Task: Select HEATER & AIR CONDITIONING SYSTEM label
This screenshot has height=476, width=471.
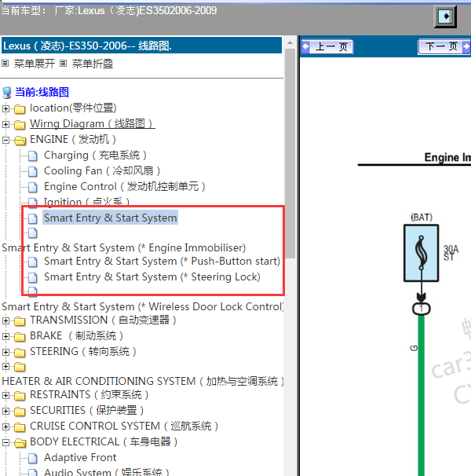Action: coord(143,381)
